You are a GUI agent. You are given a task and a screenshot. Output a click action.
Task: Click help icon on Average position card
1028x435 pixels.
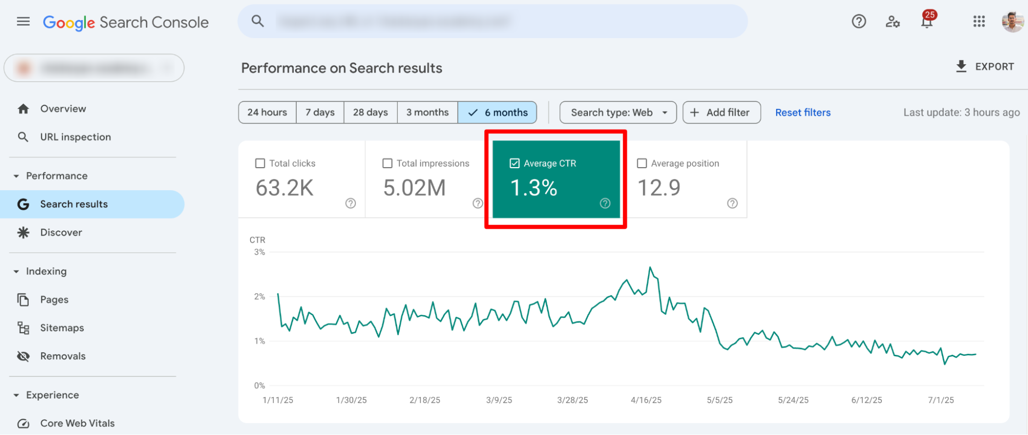tap(732, 203)
